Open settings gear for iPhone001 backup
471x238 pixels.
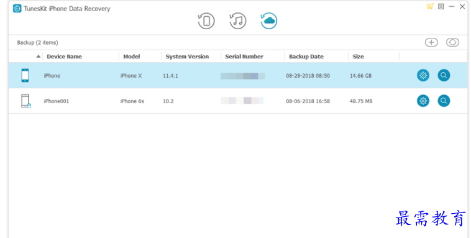(423, 101)
